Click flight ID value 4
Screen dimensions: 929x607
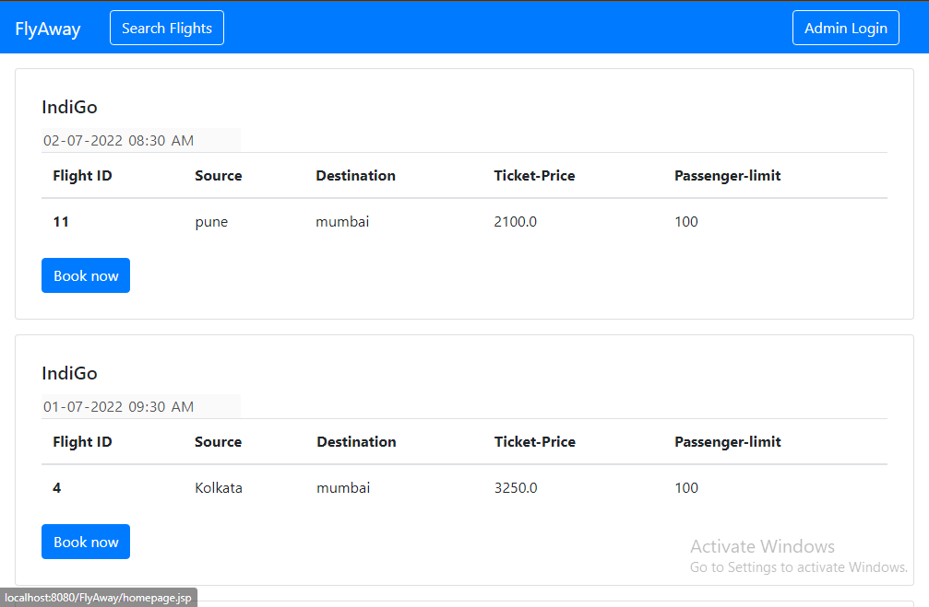coord(57,488)
